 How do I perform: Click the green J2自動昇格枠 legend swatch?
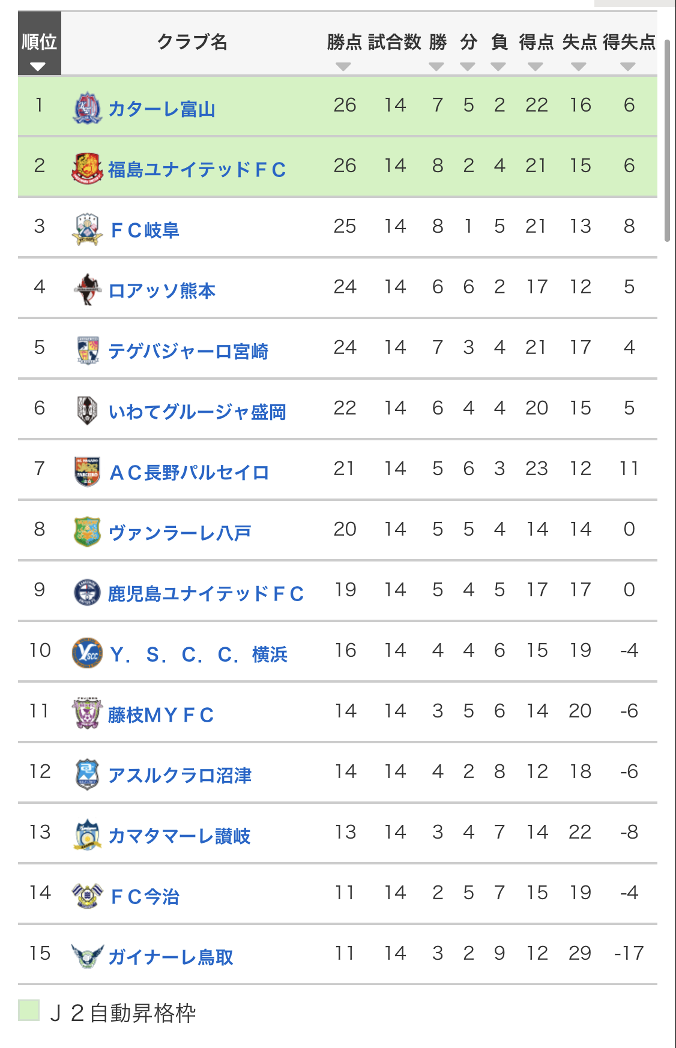coord(29,1010)
